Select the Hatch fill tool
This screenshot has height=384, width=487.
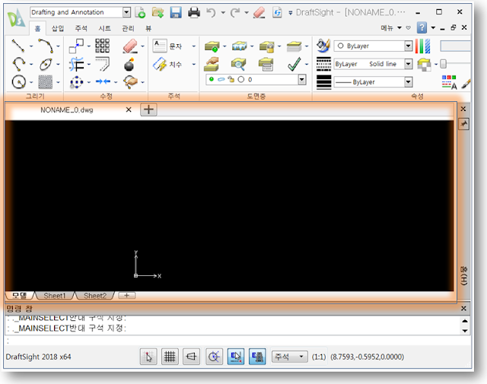(x=46, y=82)
